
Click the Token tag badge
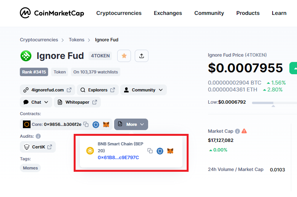click(x=60, y=72)
